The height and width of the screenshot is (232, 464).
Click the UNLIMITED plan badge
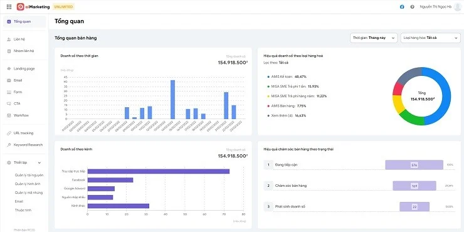pyautogui.click(x=63, y=7)
